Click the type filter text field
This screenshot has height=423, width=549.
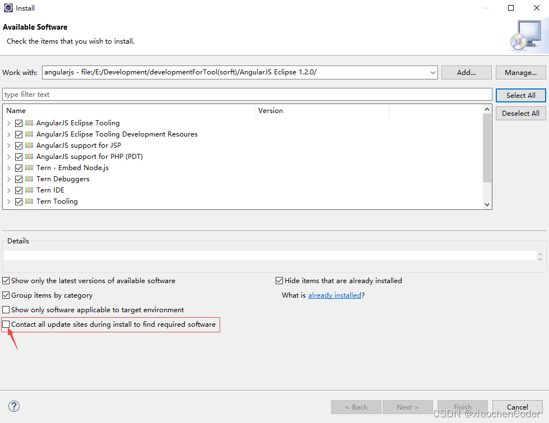[x=247, y=95]
